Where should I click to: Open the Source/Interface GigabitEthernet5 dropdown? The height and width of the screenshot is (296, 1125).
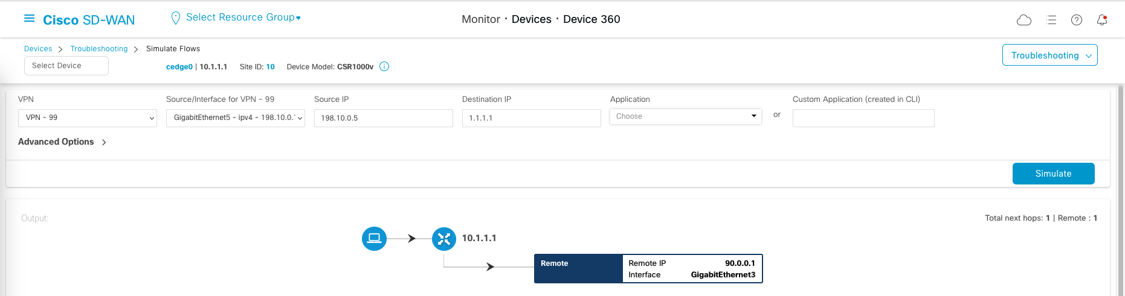pos(236,118)
